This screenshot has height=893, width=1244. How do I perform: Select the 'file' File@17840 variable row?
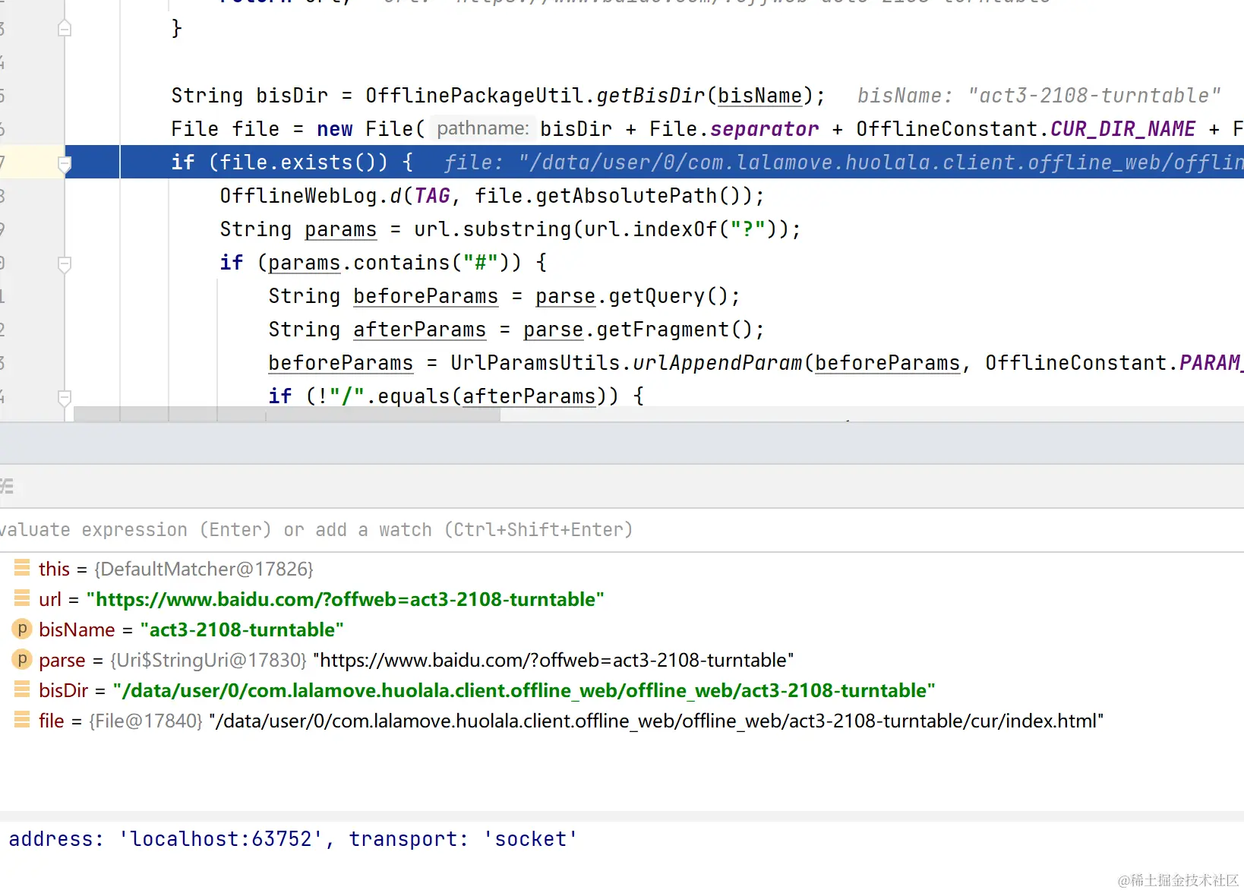(622, 721)
